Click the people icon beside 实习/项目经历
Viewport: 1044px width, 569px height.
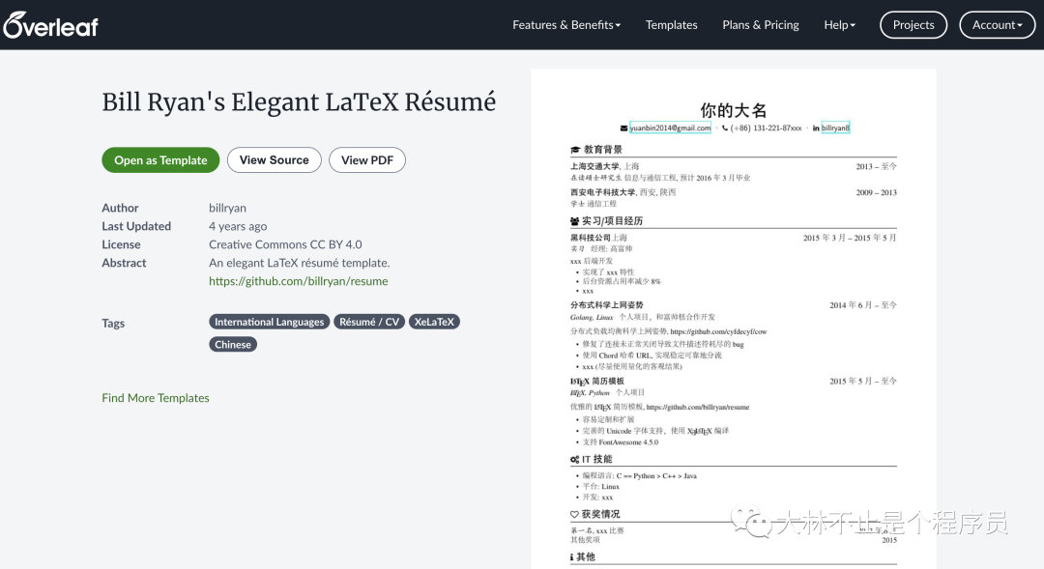[x=574, y=221]
